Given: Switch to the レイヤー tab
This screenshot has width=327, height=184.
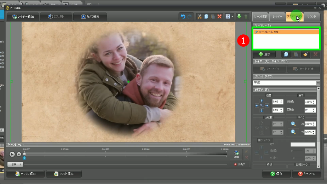Looking at the screenshot, I should [277, 17].
